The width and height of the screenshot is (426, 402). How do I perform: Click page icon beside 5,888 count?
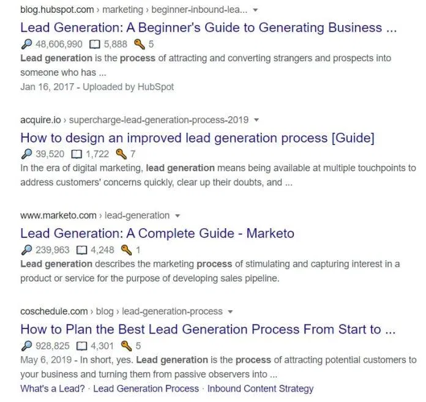(94, 44)
